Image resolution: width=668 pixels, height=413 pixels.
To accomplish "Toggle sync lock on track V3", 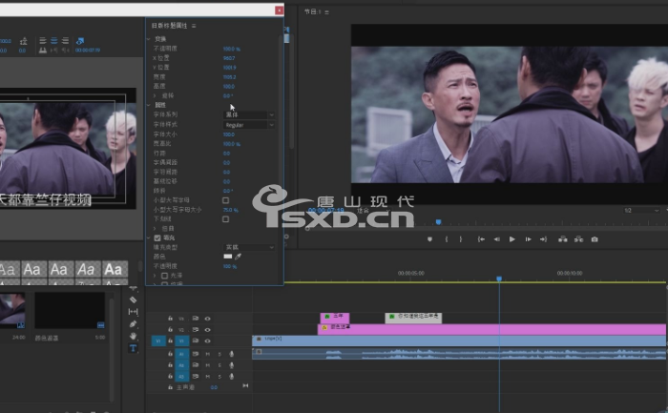I will pyautogui.click(x=195, y=319).
